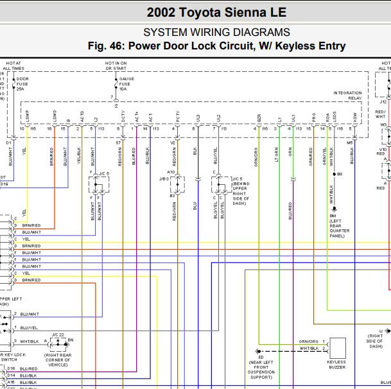Click the LSWD relay pin label

(55, 116)
